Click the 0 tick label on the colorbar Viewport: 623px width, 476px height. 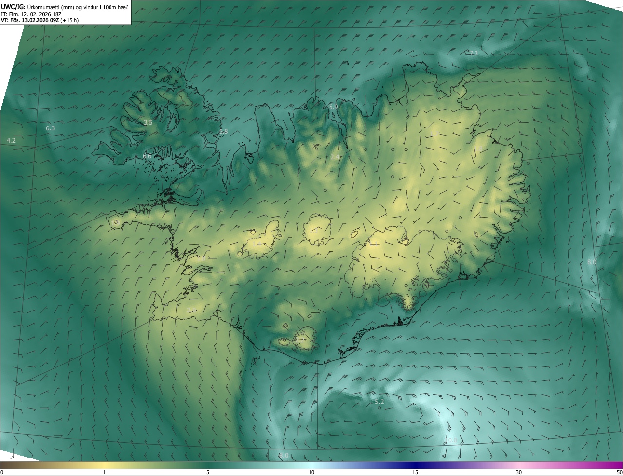click(x=2, y=472)
